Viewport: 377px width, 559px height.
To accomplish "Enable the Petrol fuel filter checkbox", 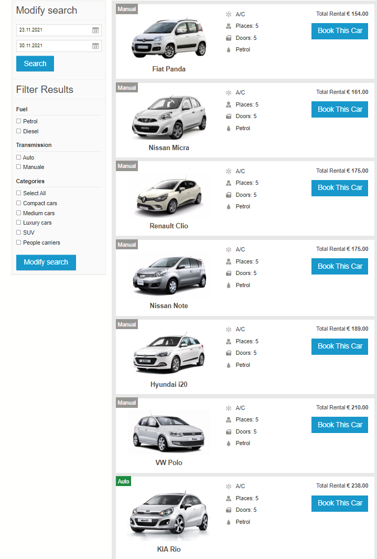I will [18, 121].
